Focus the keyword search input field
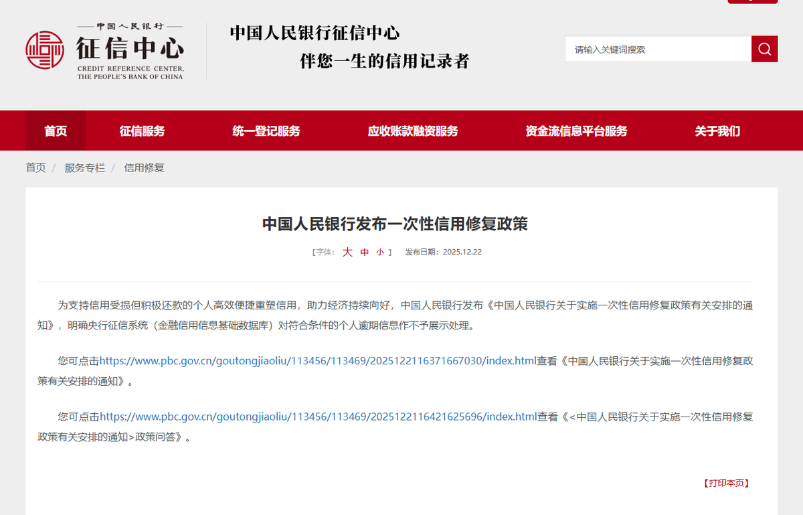The width and height of the screenshot is (803, 515). 658,49
